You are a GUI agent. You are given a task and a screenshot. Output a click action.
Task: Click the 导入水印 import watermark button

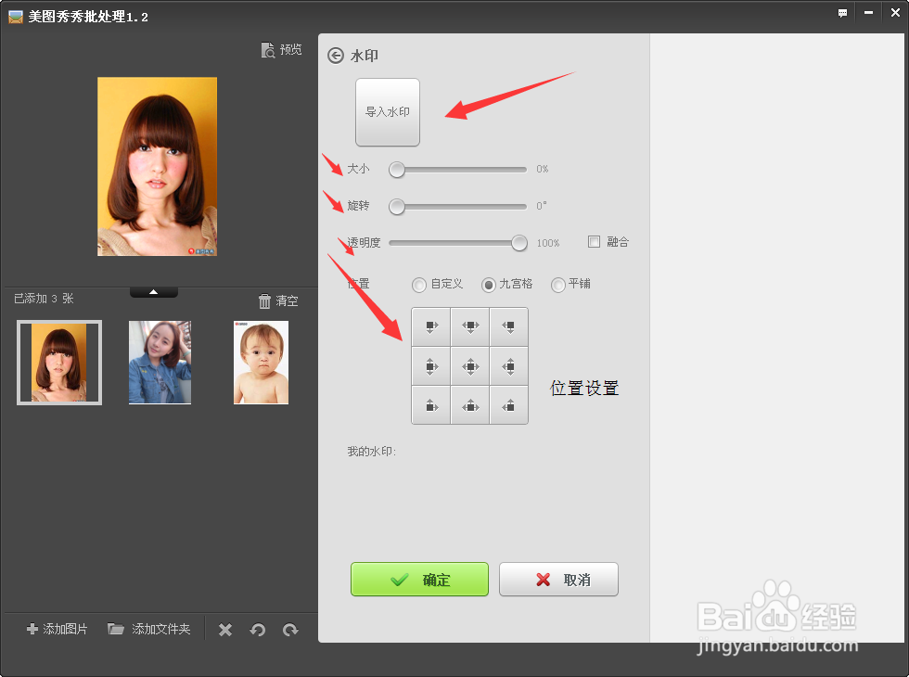(387, 112)
